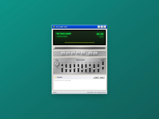Screen dimensions: 159x119
Task: Click the 3K equalizer slider
Action: (82, 68)
